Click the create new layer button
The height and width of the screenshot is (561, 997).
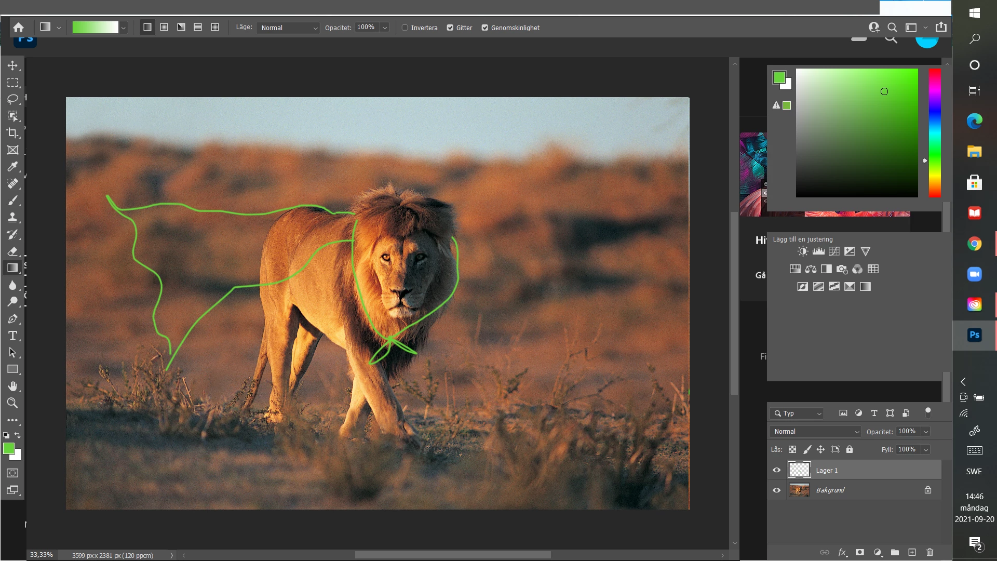pyautogui.click(x=912, y=552)
